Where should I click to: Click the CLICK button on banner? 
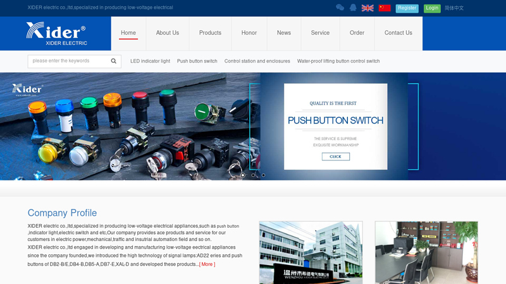pos(336,157)
